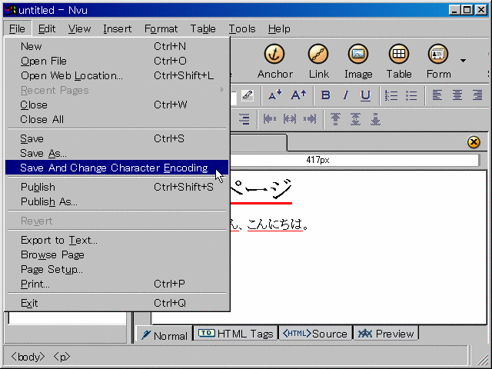
Task: Choose Publish As menu entry
Action: click(117, 201)
